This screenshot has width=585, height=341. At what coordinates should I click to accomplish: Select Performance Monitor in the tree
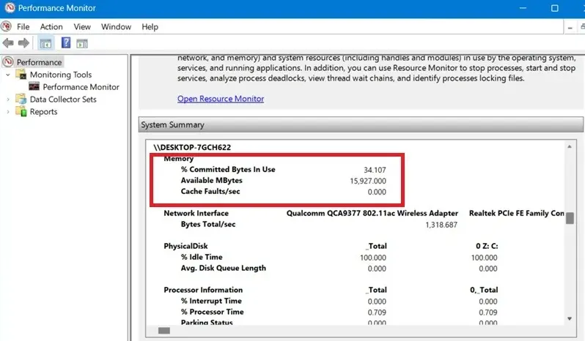[81, 87]
